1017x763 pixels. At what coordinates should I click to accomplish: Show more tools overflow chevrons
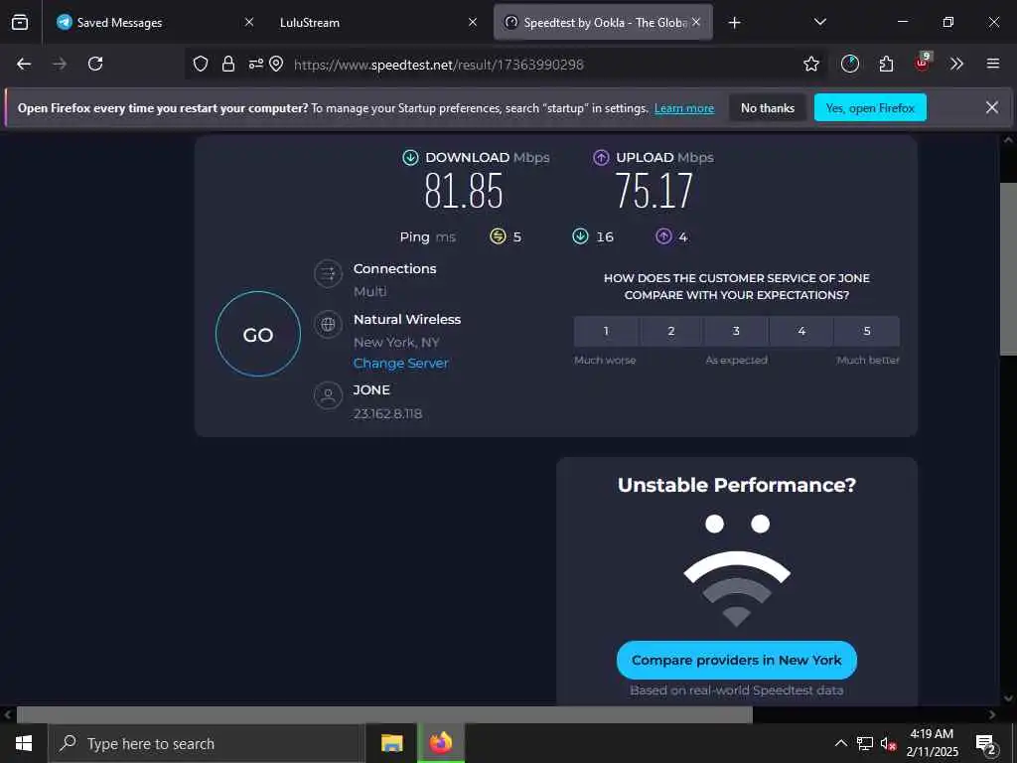[x=956, y=64]
